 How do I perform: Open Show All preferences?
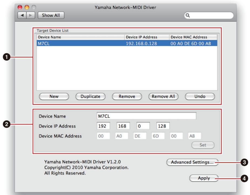[x=51, y=15]
